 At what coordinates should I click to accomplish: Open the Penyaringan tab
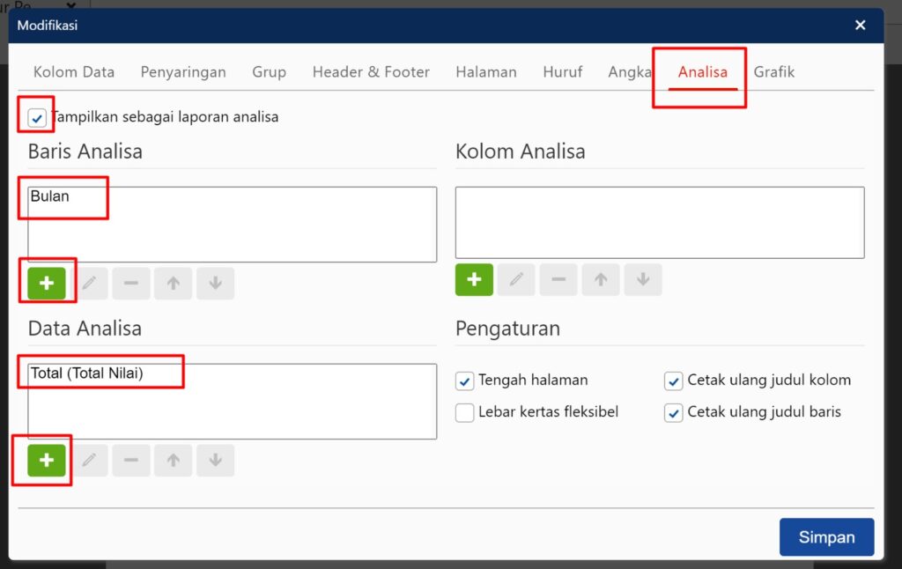click(x=183, y=71)
